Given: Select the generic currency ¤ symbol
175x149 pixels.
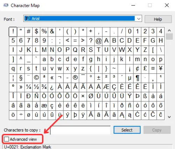Looking at the screenshot, I should [153, 69].
